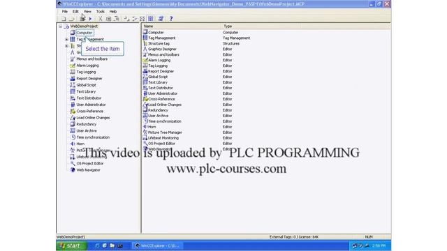Image resolution: width=447 pixels, height=251 pixels.
Task: Click Text Distributor icon in navigation tree
Action: click(73, 98)
